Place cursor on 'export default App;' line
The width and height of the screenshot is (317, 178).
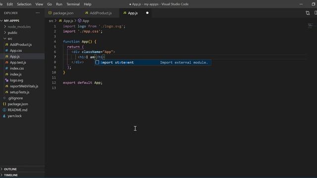pos(83,83)
